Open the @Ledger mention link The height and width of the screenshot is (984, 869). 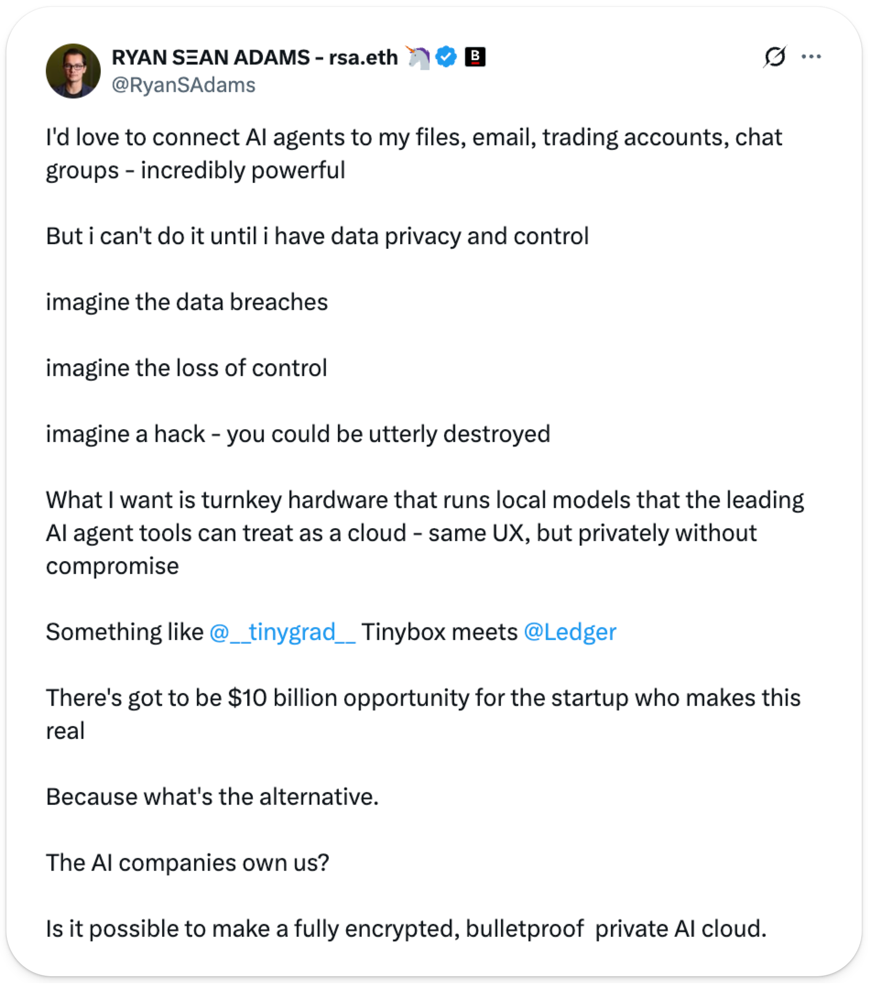tap(570, 632)
